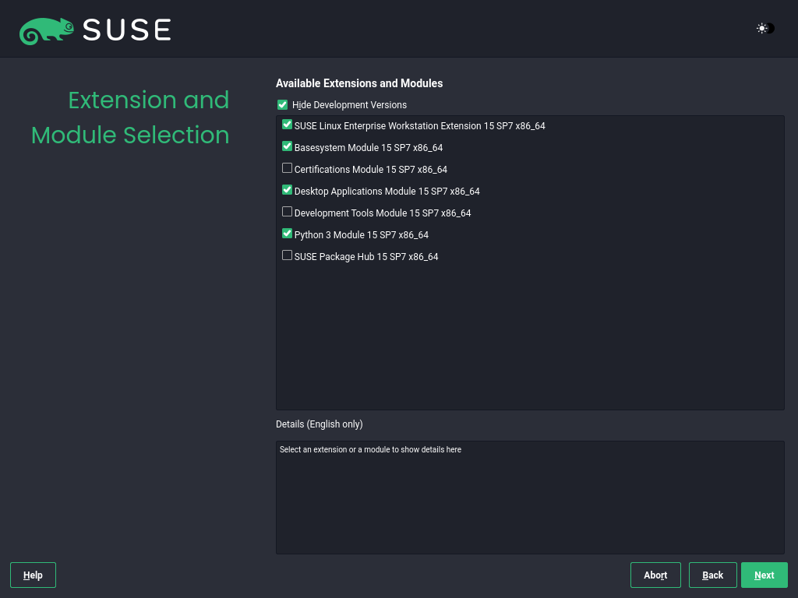Proceed by clicking Next
Image resolution: width=798 pixels, height=598 pixels.
(764, 575)
